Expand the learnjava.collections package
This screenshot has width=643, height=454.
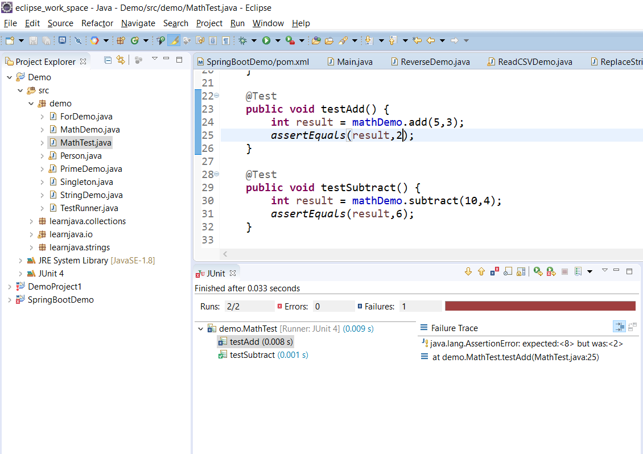pyautogui.click(x=31, y=221)
